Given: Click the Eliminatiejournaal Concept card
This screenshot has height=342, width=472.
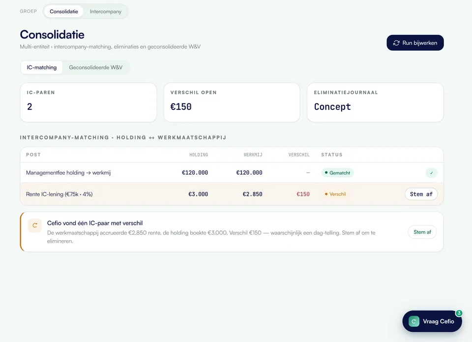Looking at the screenshot, I should tap(375, 102).
